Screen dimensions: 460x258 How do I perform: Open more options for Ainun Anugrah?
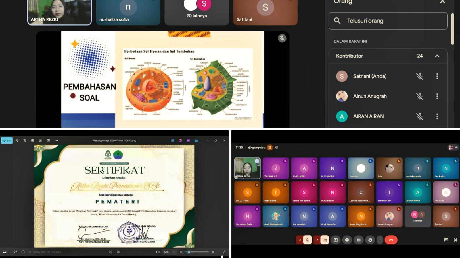[x=437, y=96]
